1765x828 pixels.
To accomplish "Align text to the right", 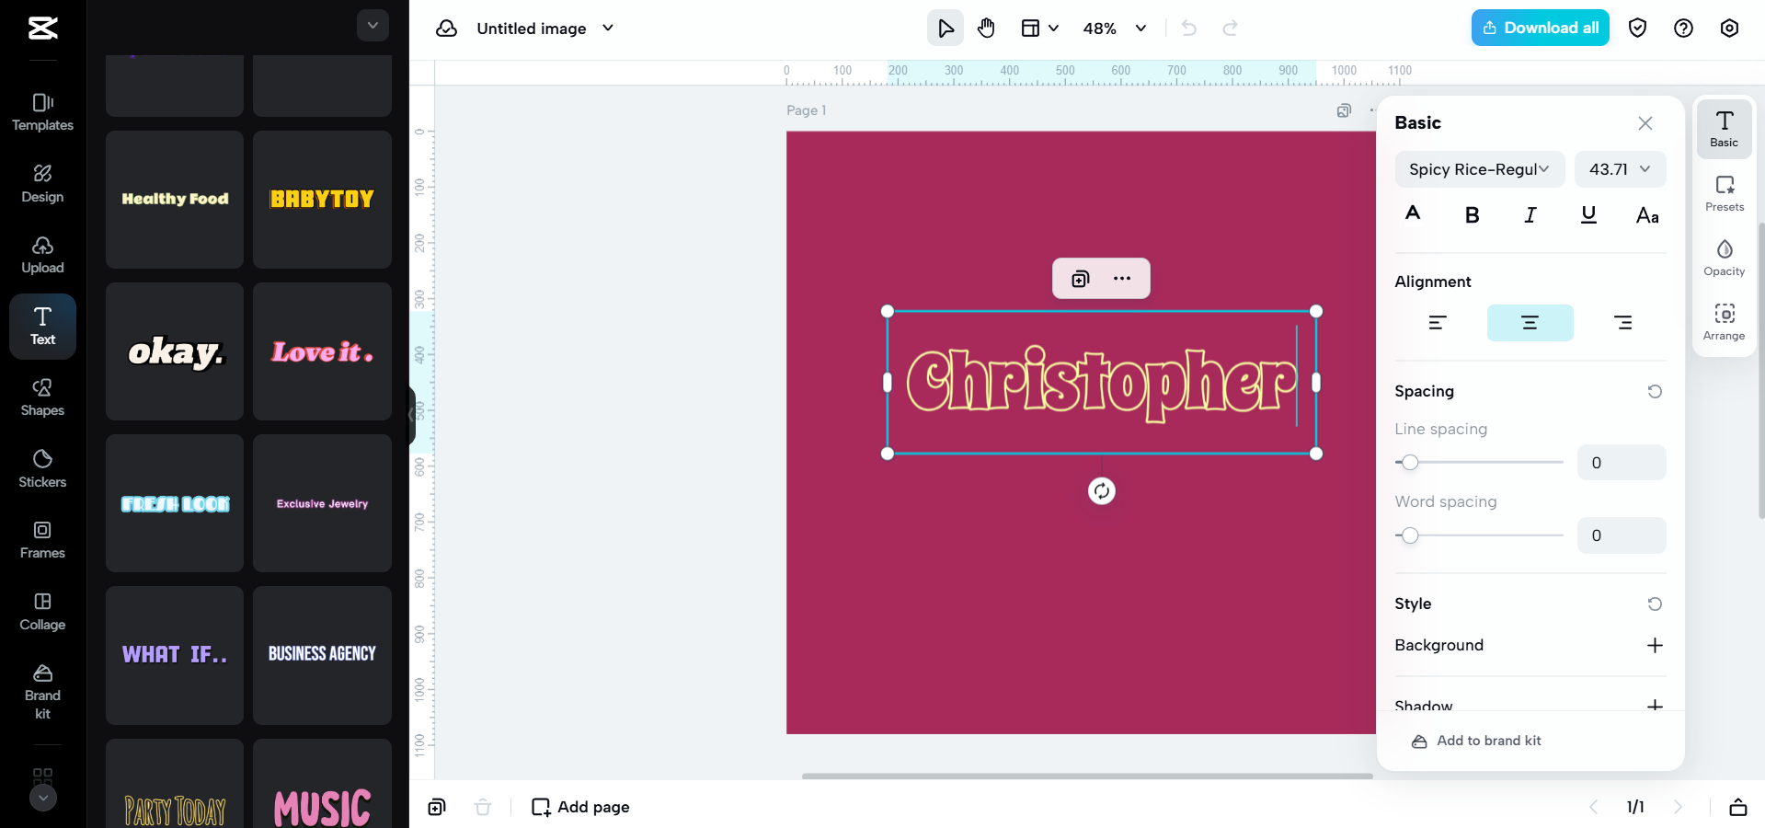I will pos(1623,323).
